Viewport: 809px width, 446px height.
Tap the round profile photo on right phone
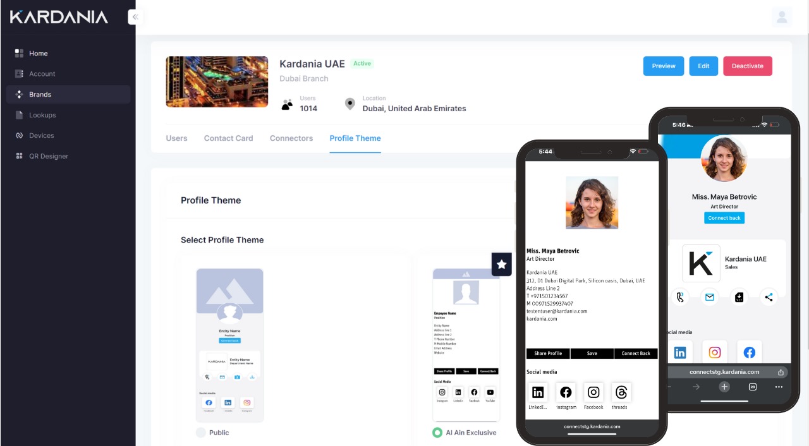coord(724,159)
